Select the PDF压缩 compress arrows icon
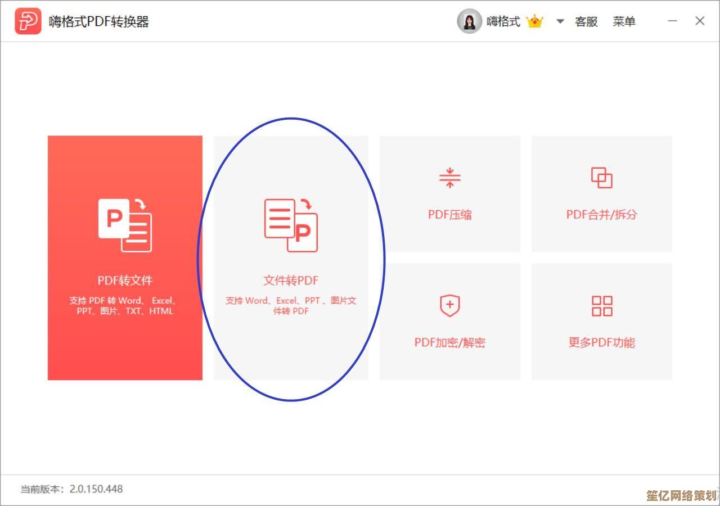Viewport: 720px width, 506px height. point(449,178)
